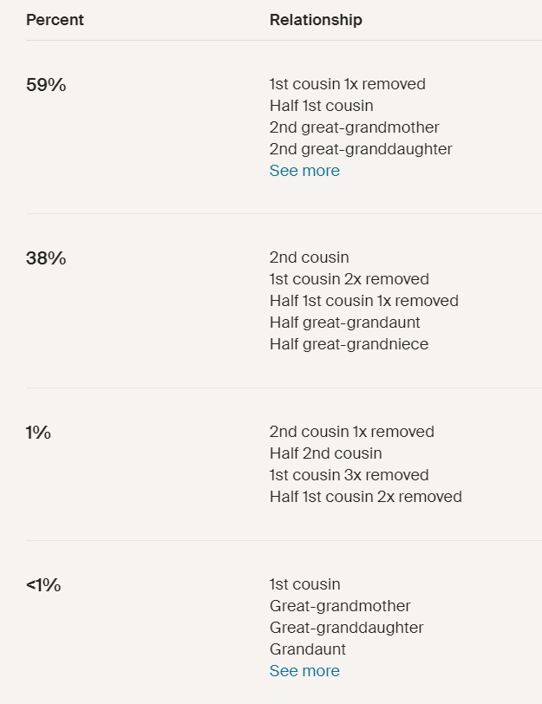The height and width of the screenshot is (704, 542).
Task: Select the 1% probability value
Action: coord(38,433)
